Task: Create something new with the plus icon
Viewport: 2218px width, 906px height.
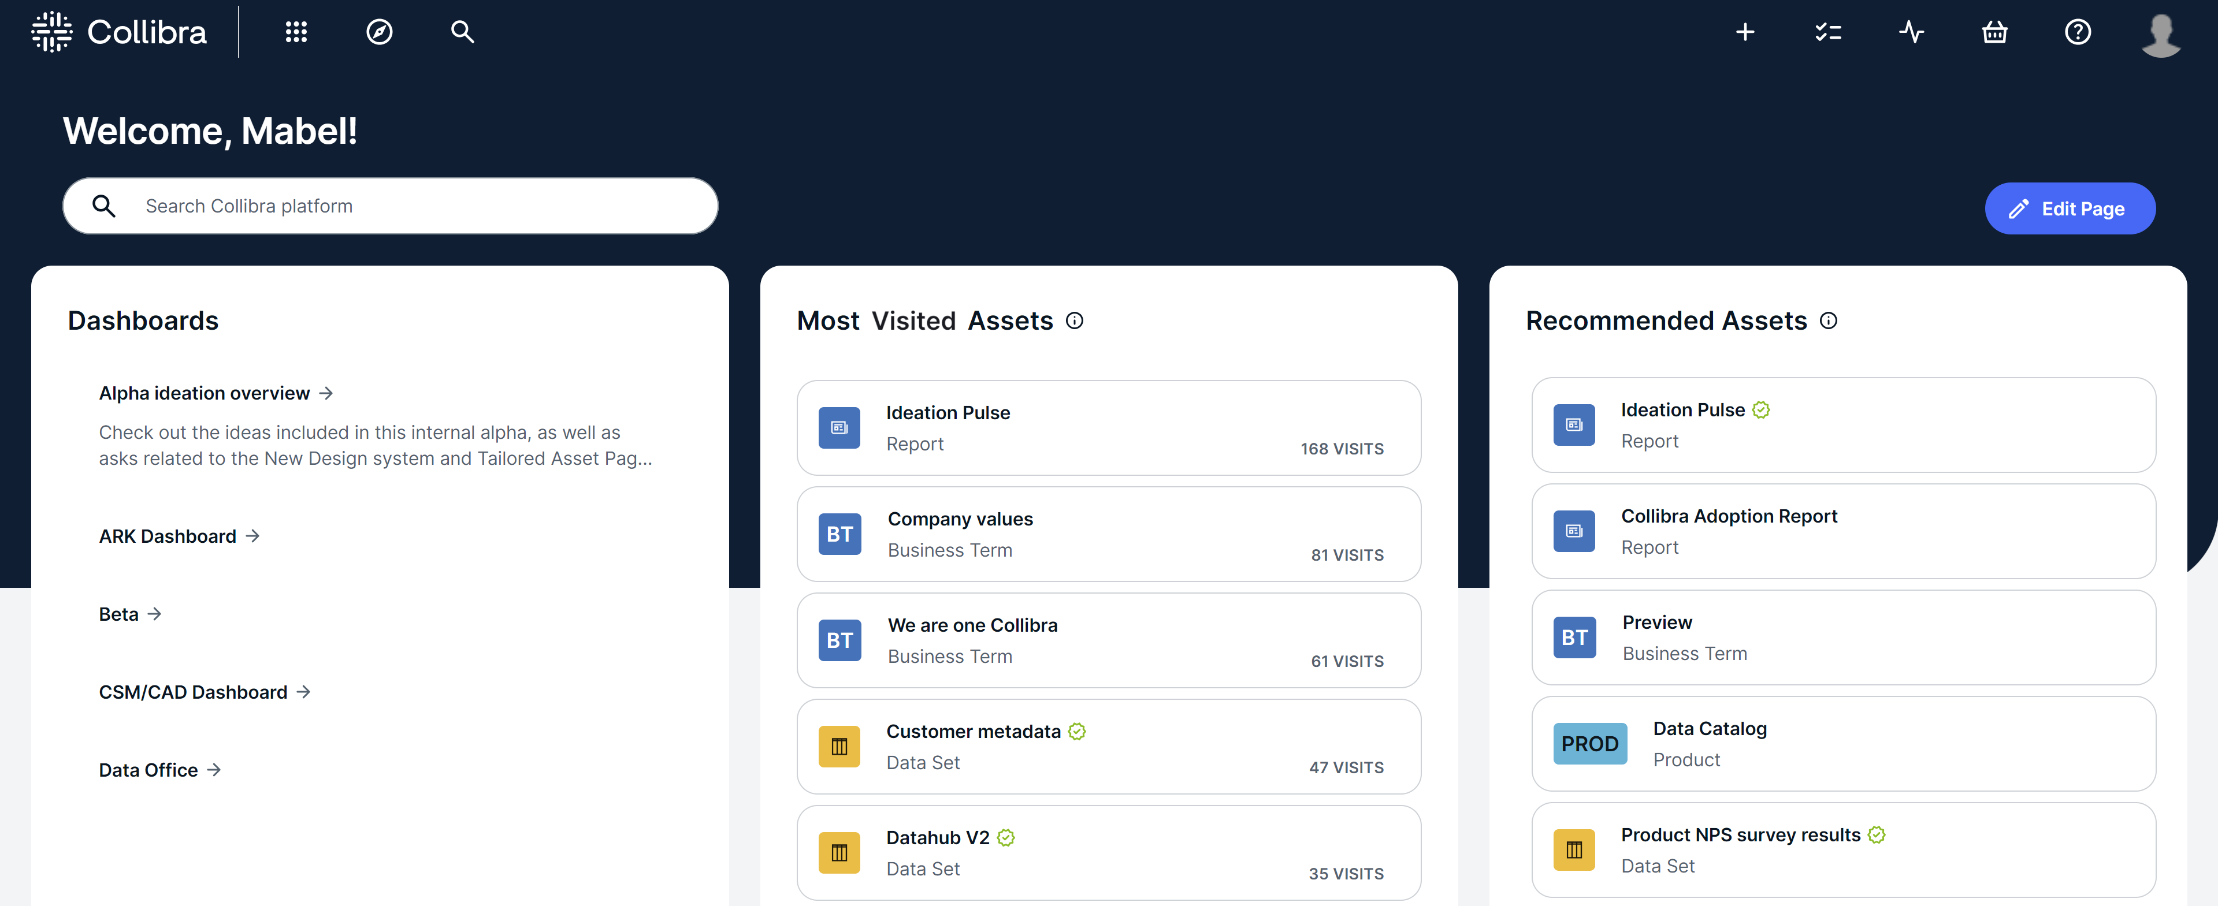Action: (x=1745, y=32)
